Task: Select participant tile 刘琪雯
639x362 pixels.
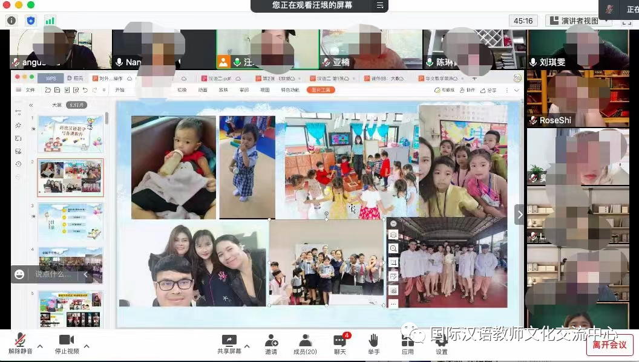Action: (578, 49)
